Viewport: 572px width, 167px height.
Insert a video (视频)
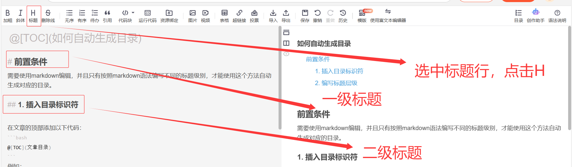tap(205, 16)
